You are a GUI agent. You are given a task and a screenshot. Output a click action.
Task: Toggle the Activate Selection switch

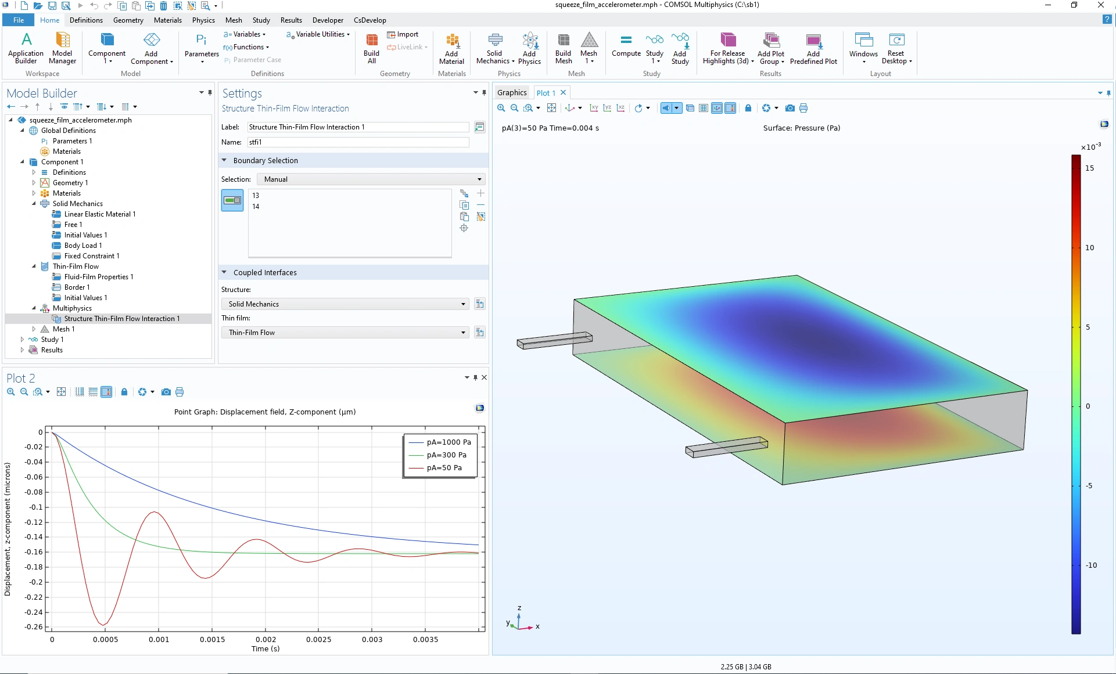coord(232,200)
